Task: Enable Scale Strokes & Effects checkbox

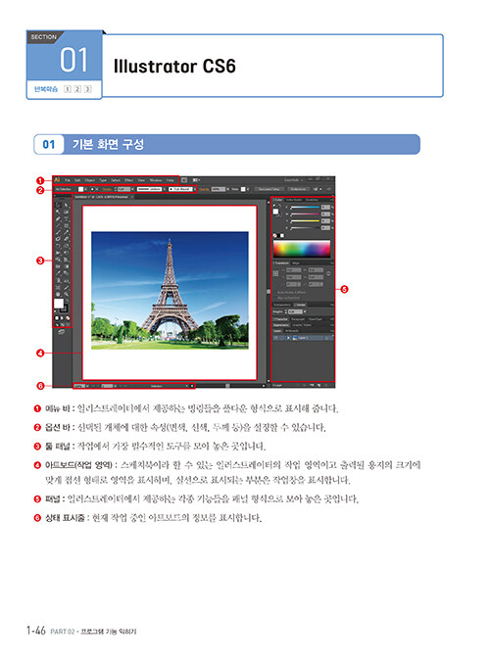Action: click(274, 293)
